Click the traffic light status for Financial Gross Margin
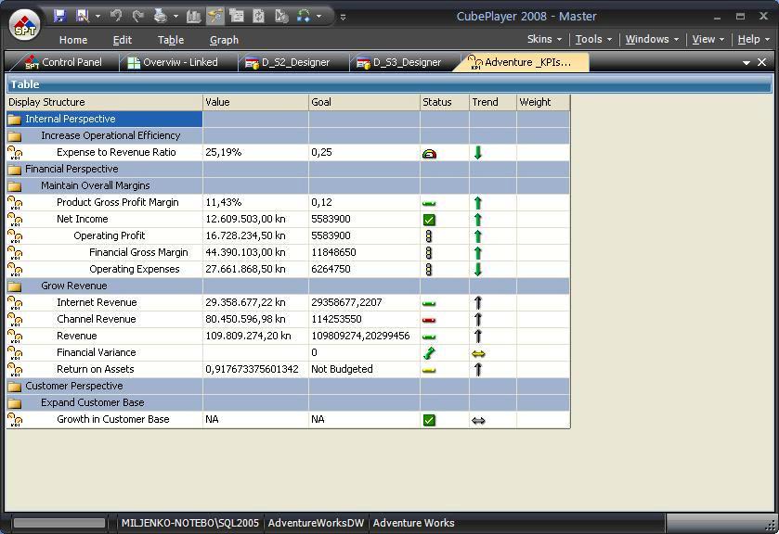The width and height of the screenshot is (779, 534). coord(429,253)
